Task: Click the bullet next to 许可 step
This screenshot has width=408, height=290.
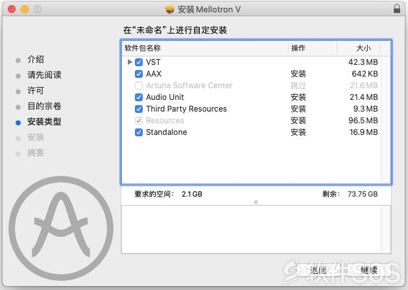Action: [x=18, y=91]
